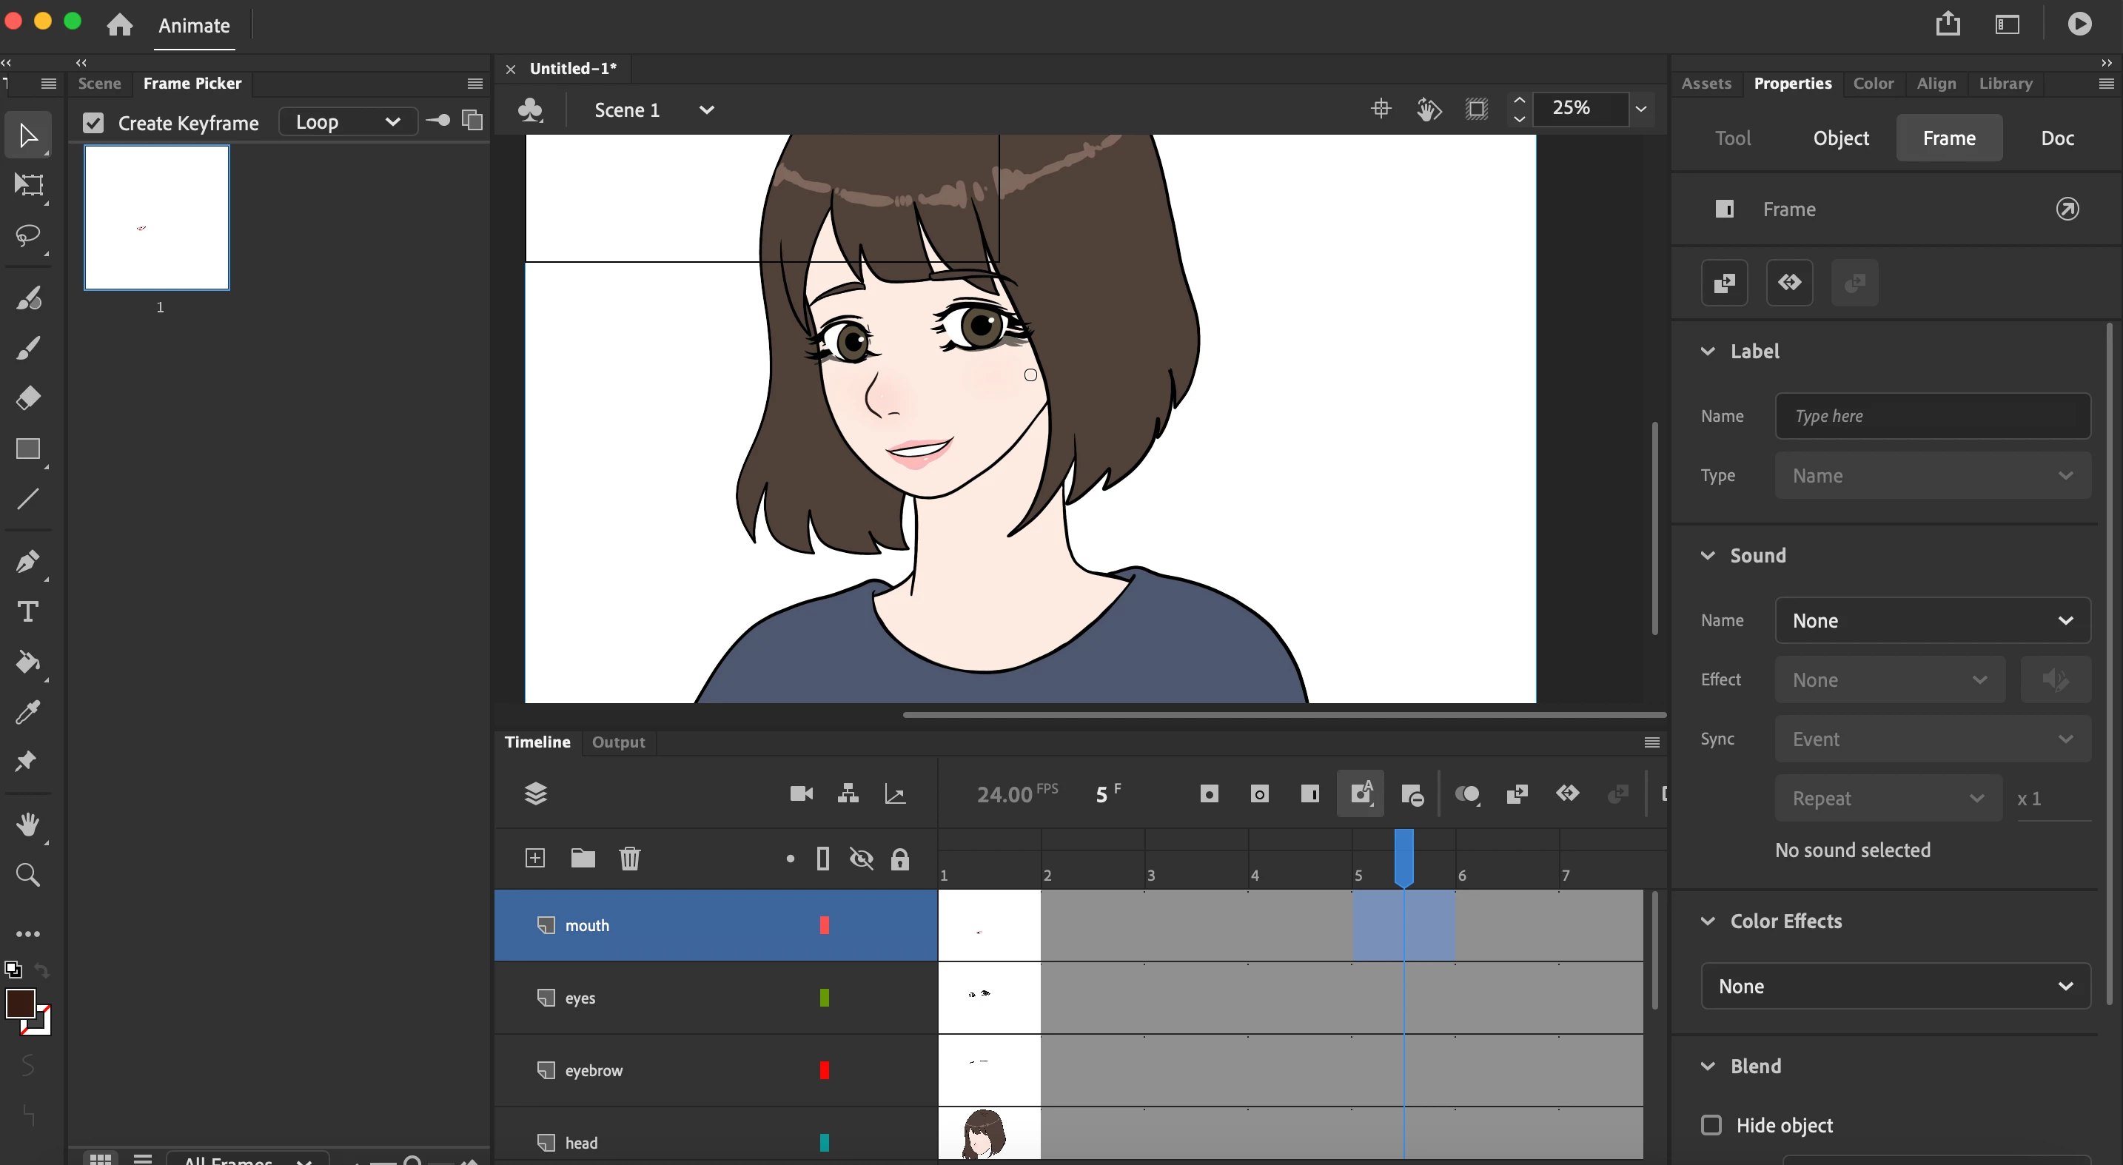The width and height of the screenshot is (2123, 1165).
Task: Click the Object properties button
Action: point(1840,138)
